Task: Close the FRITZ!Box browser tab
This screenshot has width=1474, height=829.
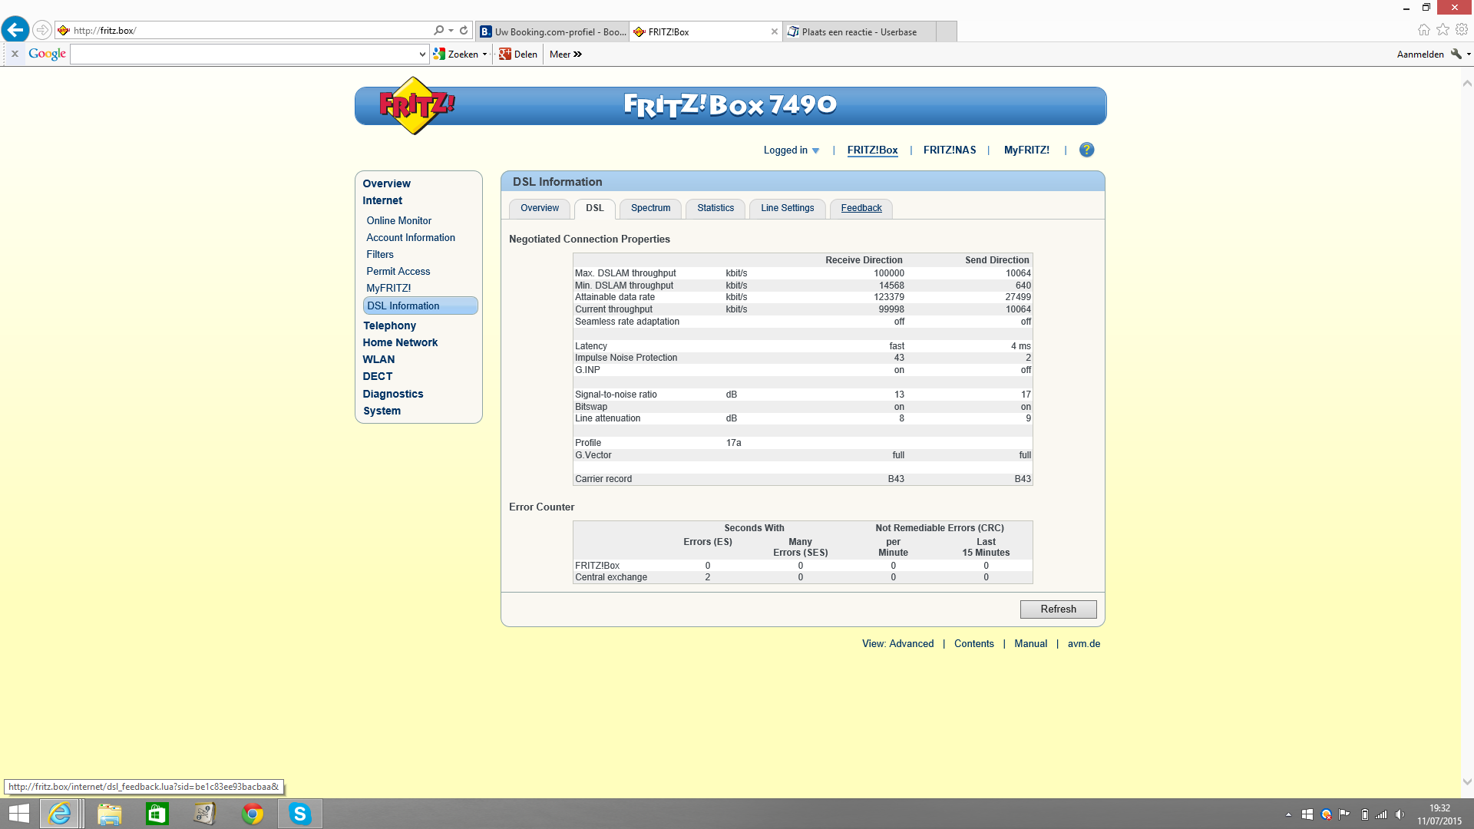Action: 774,32
